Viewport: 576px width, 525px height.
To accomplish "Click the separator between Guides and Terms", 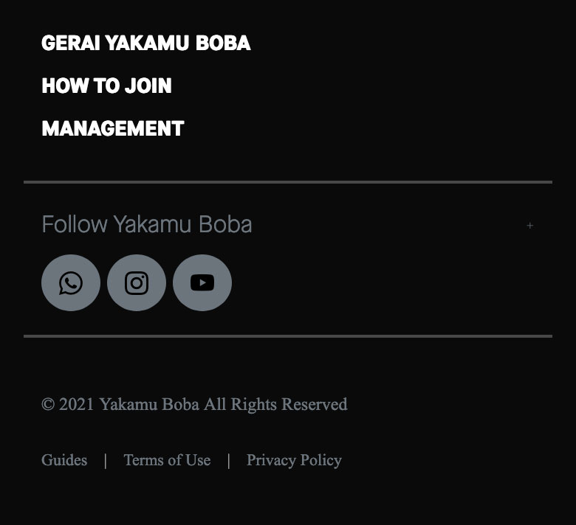I will point(105,461).
